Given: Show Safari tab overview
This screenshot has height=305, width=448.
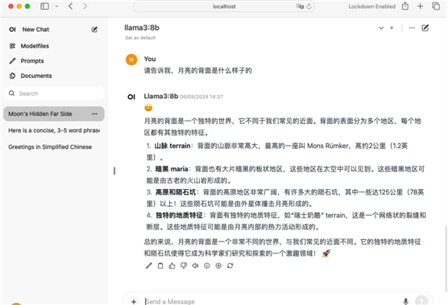Looking at the screenshot, I should (436, 6).
